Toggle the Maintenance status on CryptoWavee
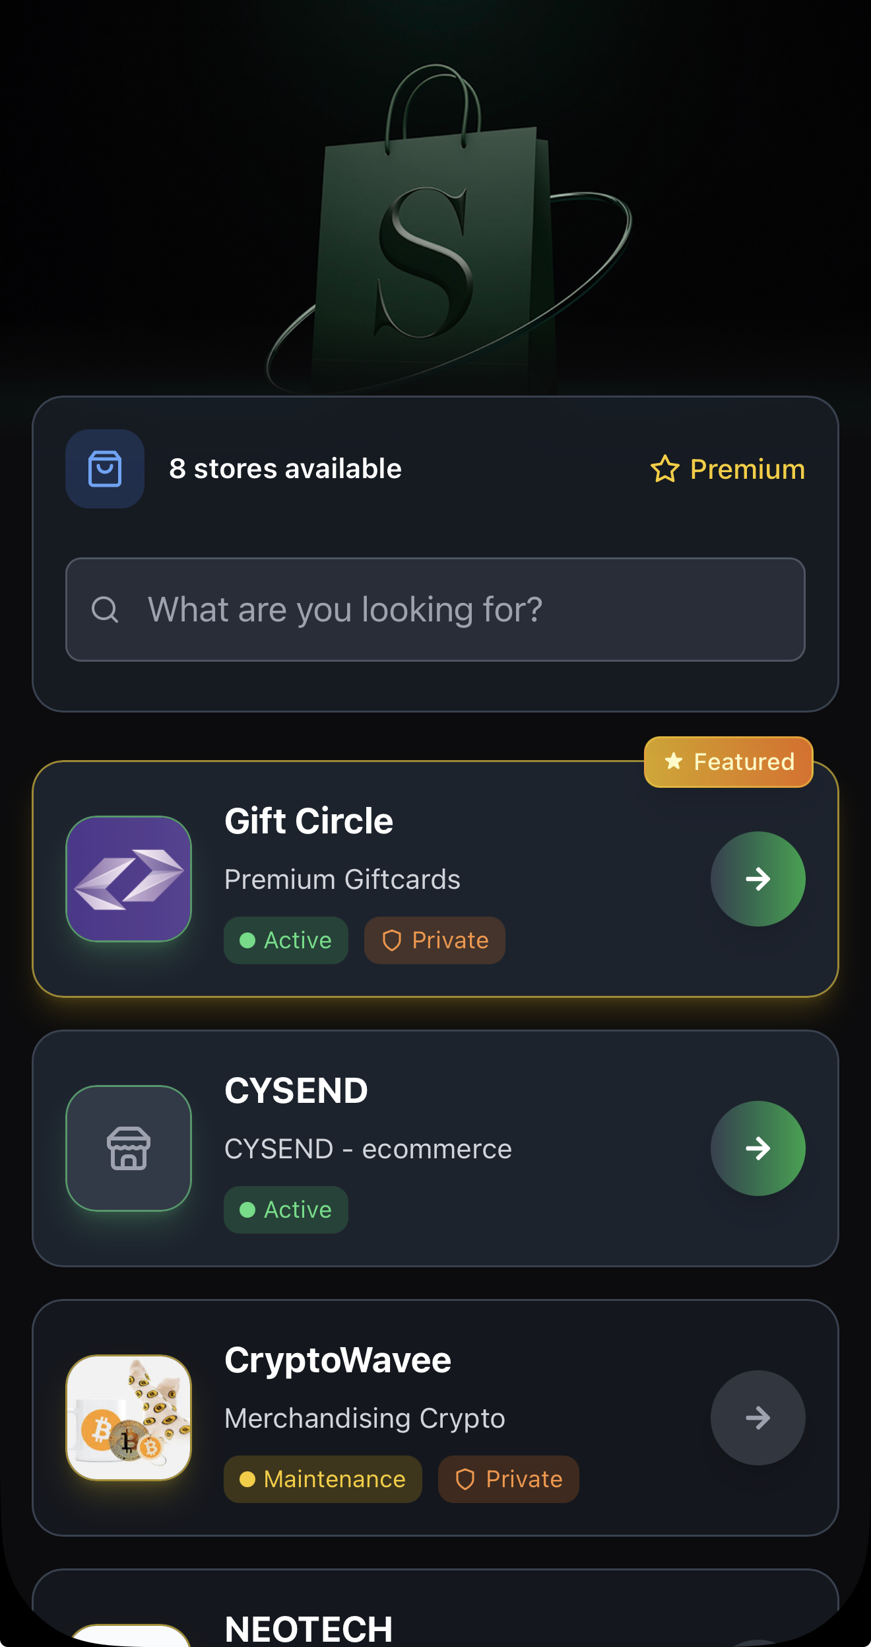The width and height of the screenshot is (871, 1647). 323,1479
